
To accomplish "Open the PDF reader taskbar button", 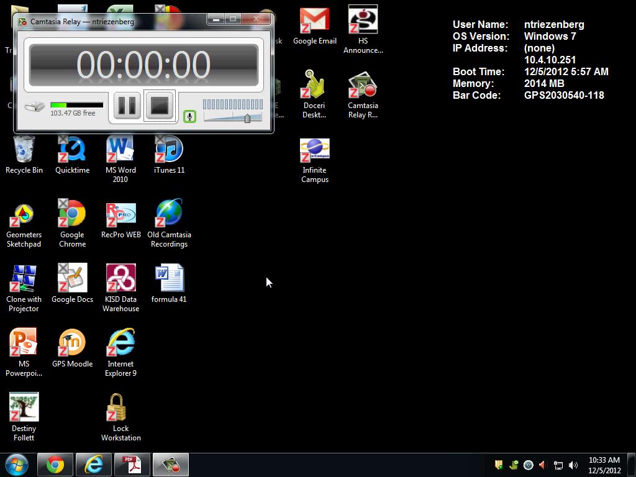I will tap(132, 465).
